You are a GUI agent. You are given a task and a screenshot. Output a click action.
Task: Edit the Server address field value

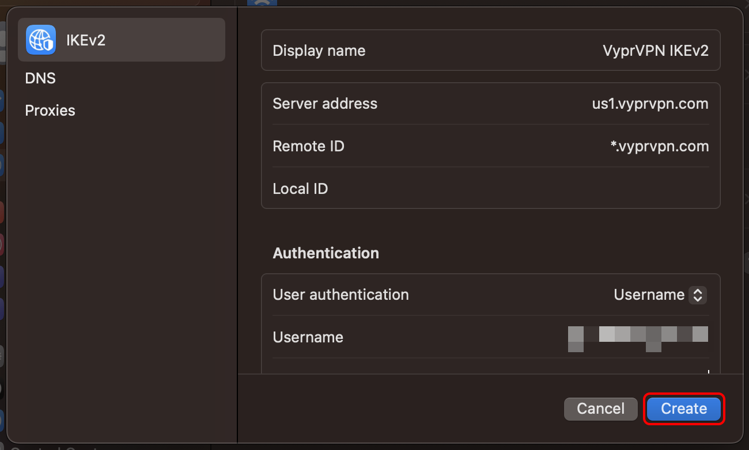pyautogui.click(x=650, y=104)
